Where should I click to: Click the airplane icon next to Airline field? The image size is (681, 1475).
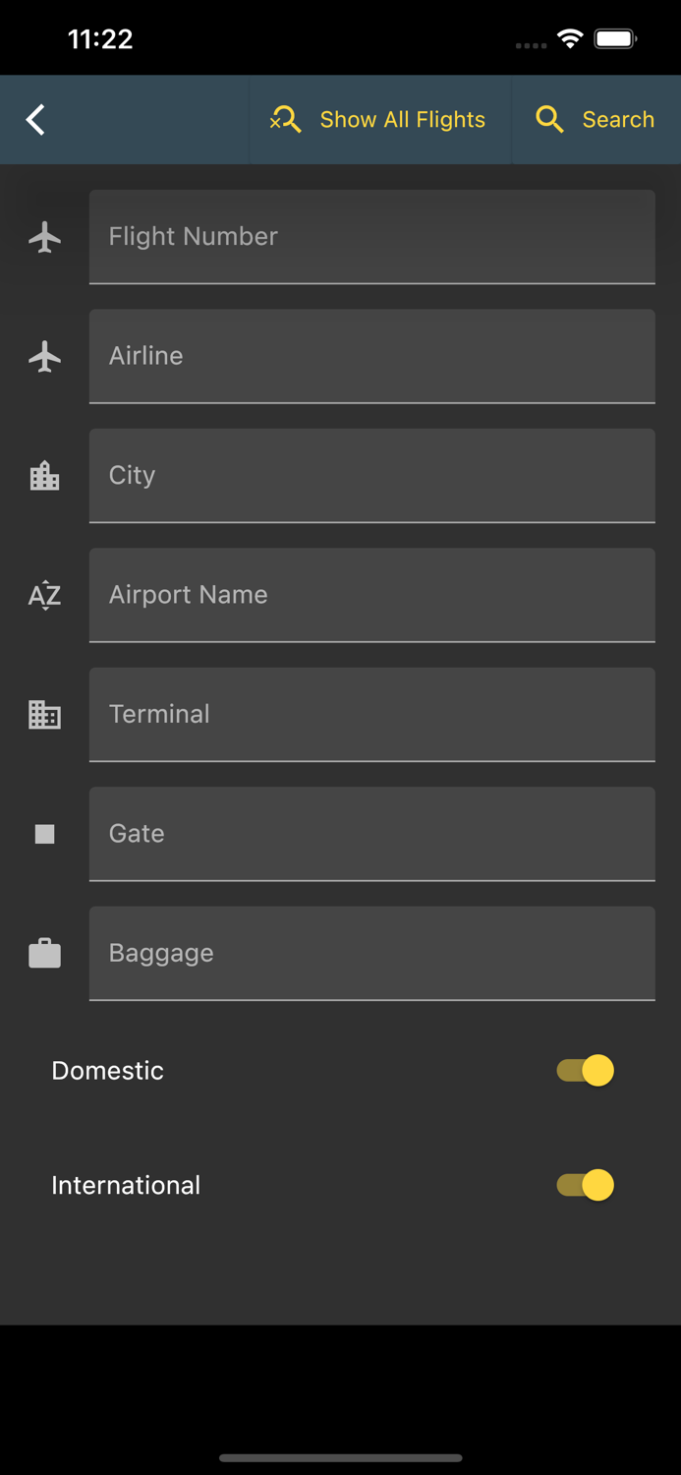click(x=44, y=356)
